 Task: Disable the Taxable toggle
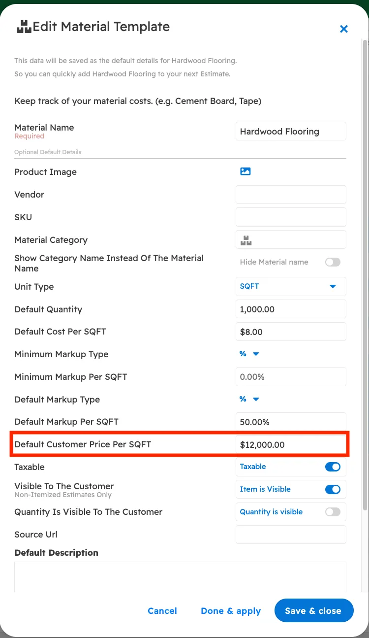coord(333,467)
